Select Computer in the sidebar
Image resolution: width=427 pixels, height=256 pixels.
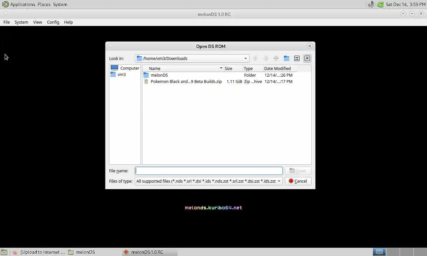[125, 68]
